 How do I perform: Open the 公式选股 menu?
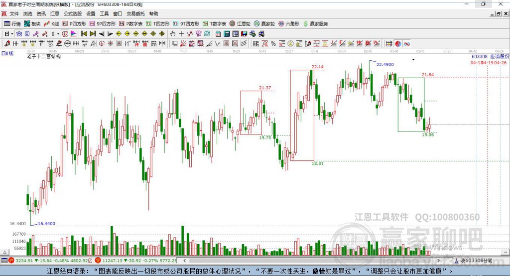pos(73,13)
